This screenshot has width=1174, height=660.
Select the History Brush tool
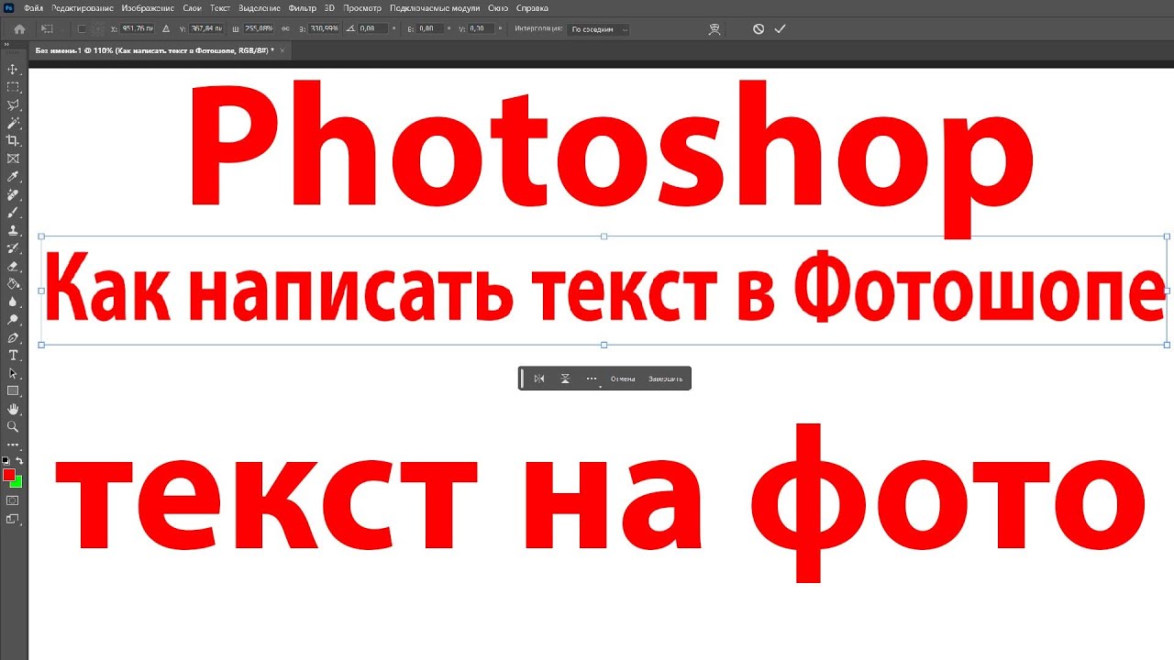pos(13,247)
